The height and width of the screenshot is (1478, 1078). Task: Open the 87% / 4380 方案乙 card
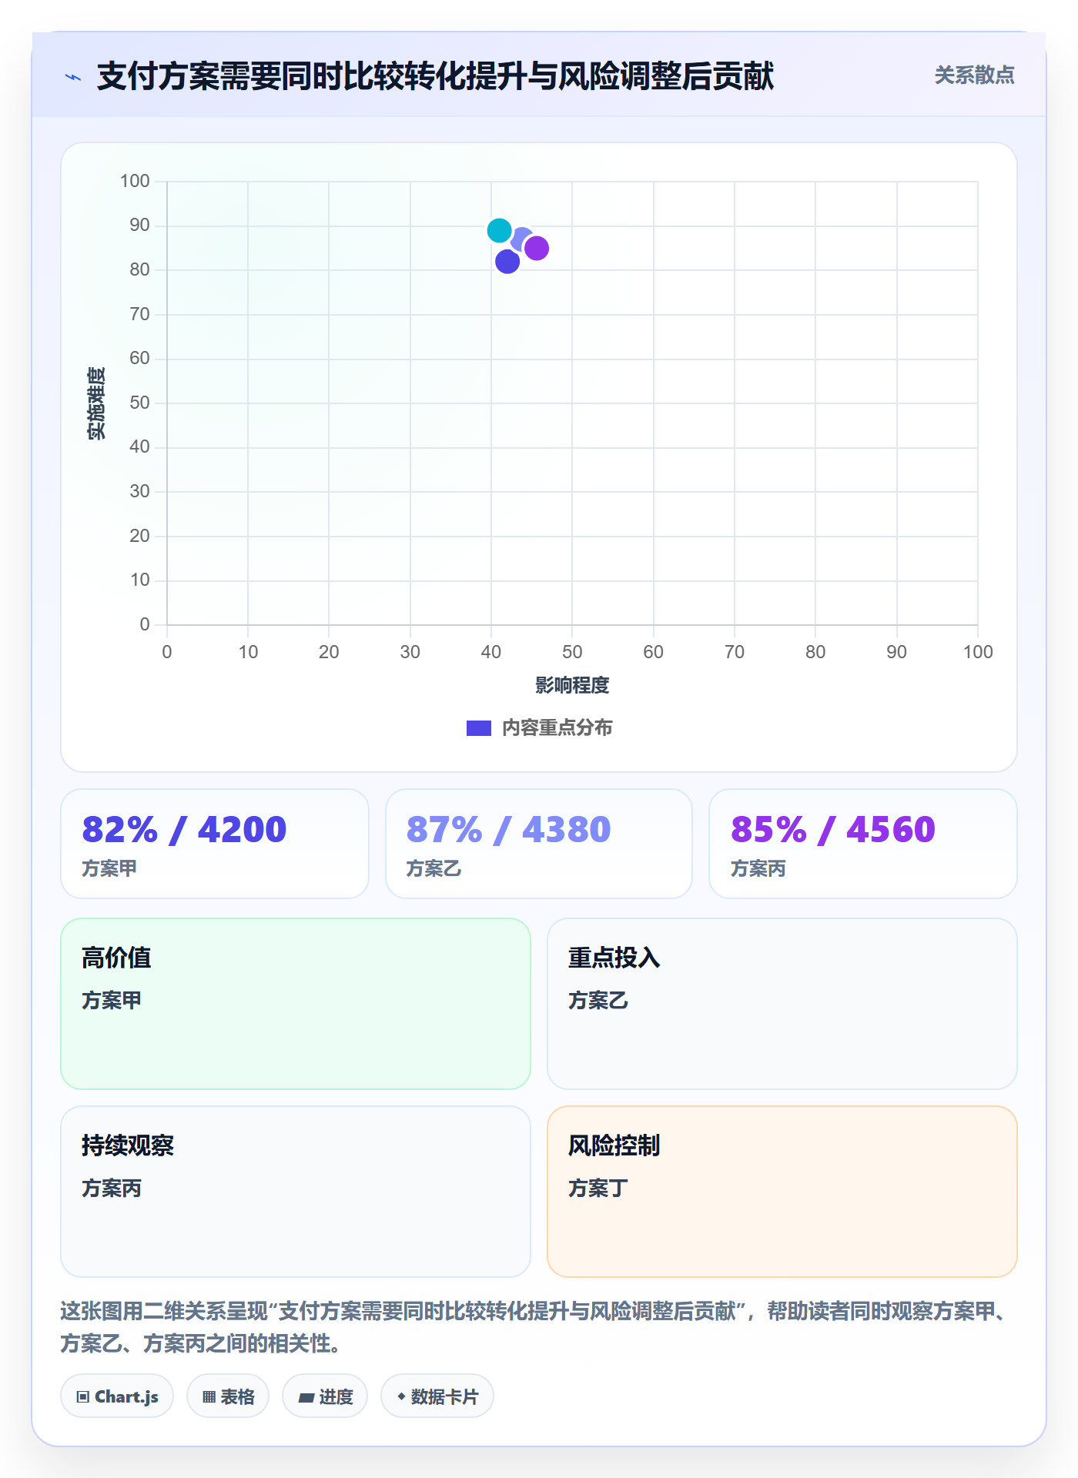(x=539, y=844)
